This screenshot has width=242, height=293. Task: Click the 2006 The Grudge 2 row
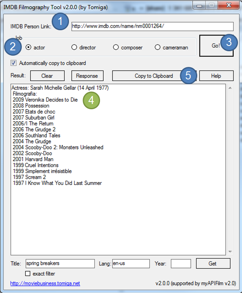click(34, 129)
